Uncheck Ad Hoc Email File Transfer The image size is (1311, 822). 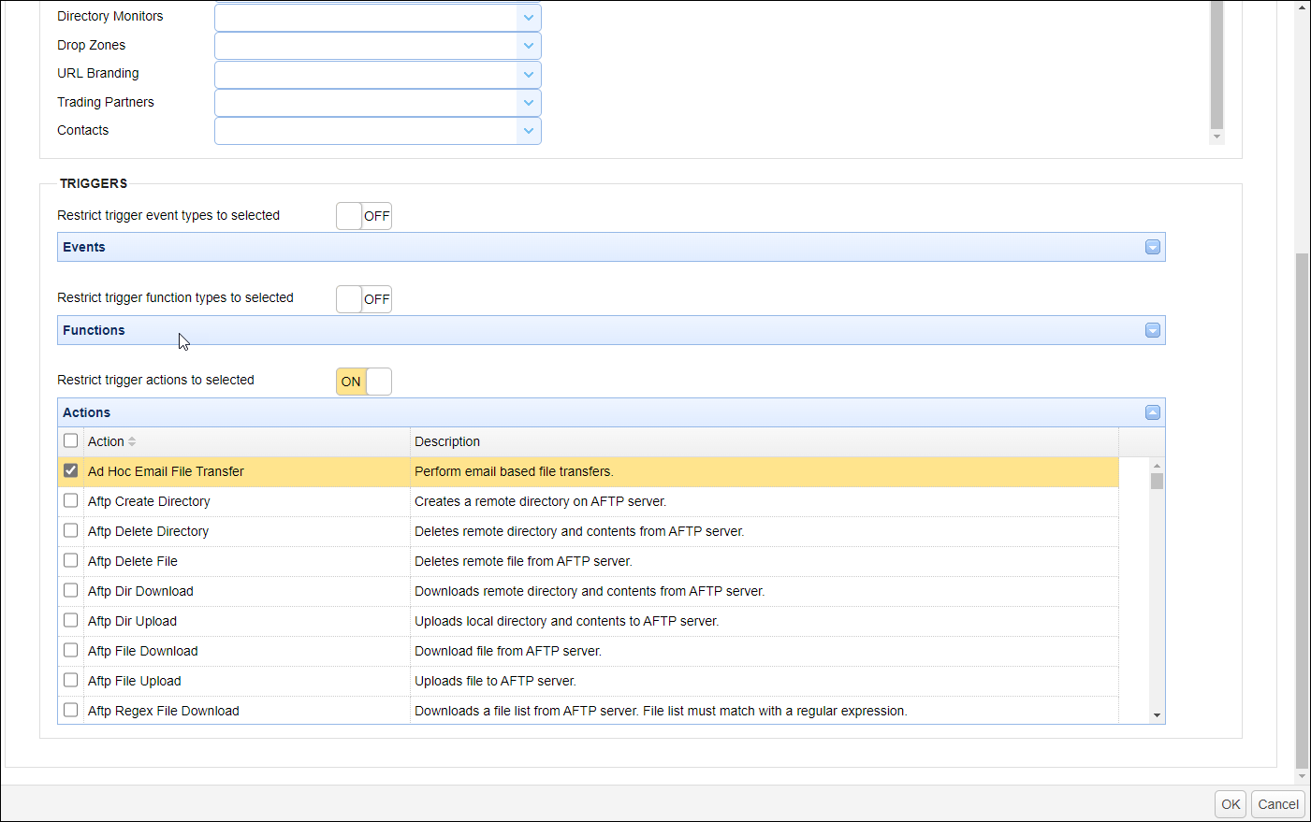pyautogui.click(x=70, y=470)
